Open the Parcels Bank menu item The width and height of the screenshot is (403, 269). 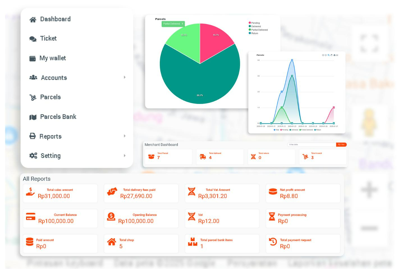click(x=58, y=117)
